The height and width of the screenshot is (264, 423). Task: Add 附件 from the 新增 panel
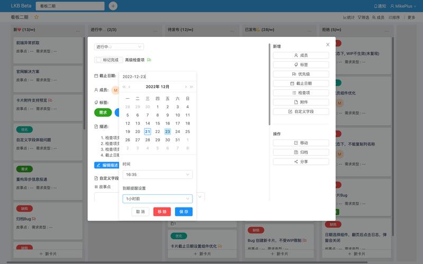[301, 102]
